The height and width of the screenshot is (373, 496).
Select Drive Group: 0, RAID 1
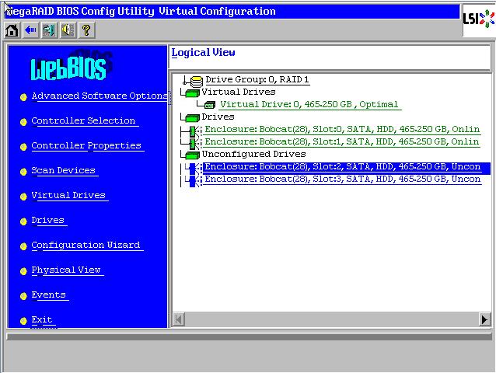(257, 80)
